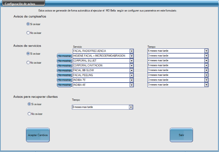Open the FACIAL PEELING service dropdown
This screenshot has height=152, width=219.
[131, 75]
